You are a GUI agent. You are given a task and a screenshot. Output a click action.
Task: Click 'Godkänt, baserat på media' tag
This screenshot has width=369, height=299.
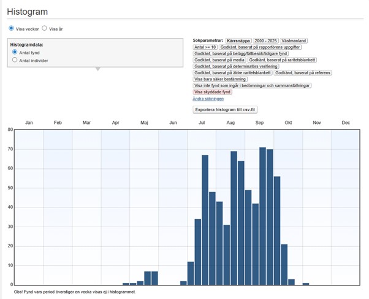point(219,60)
